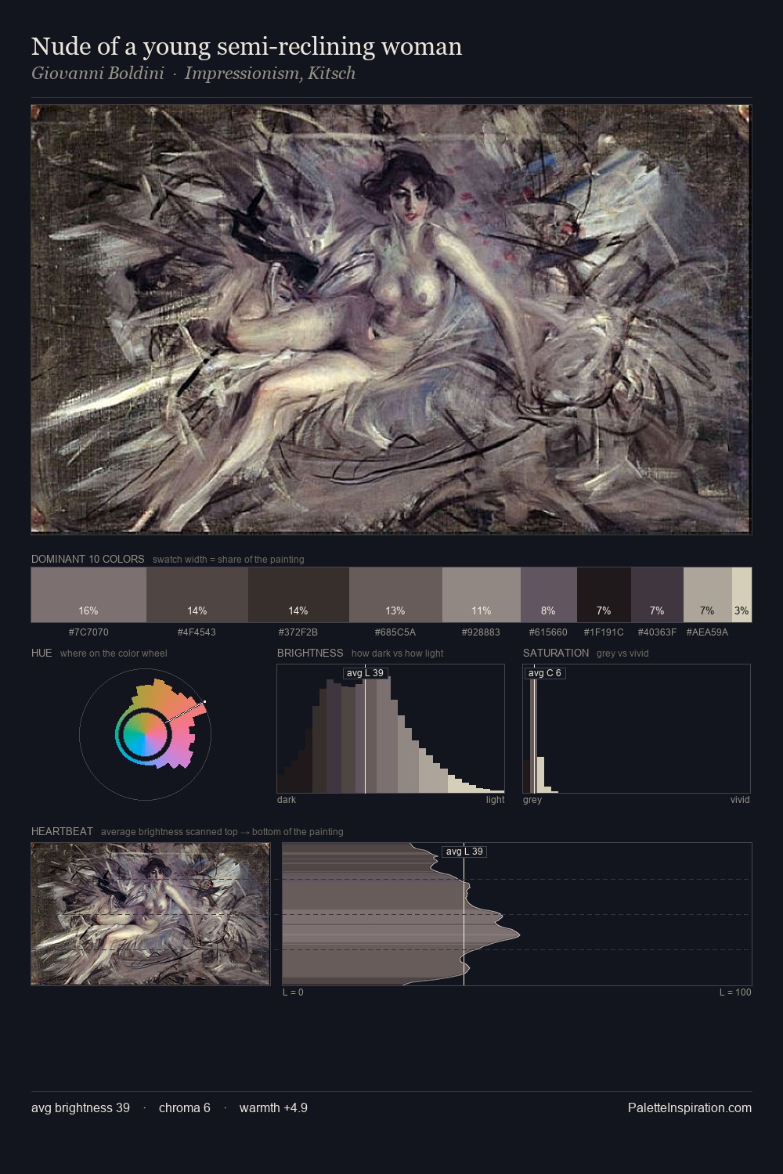The height and width of the screenshot is (1174, 783).
Task: Pick the #40363F purple-grey swatch
Action: (x=657, y=595)
